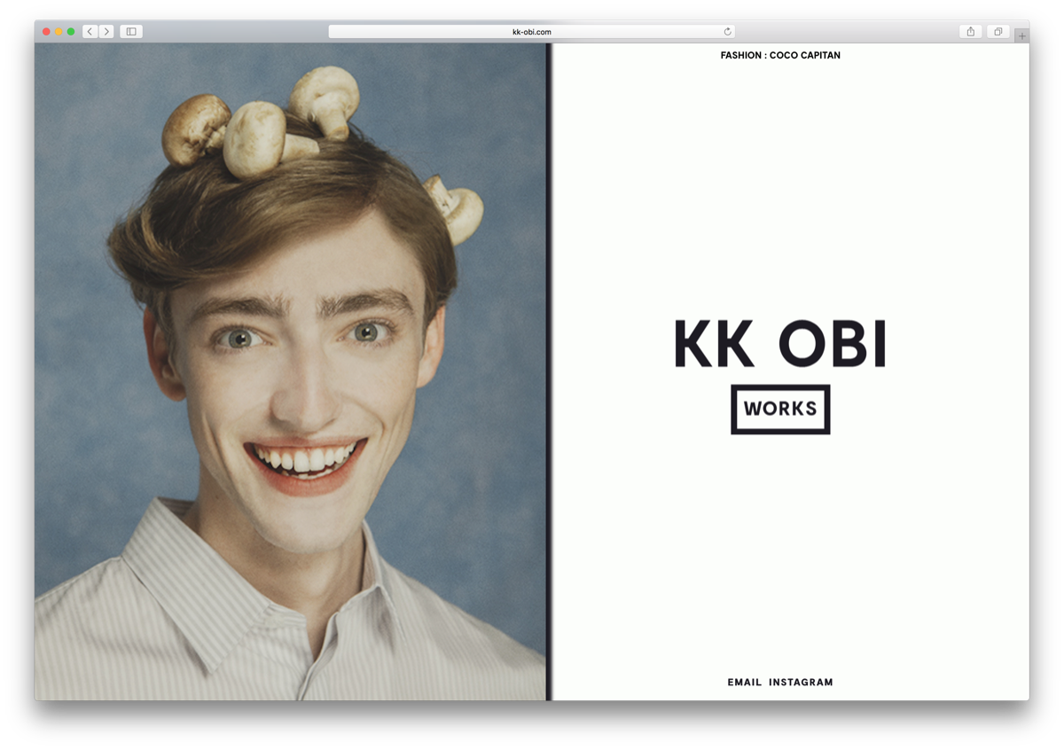This screenshot has height=750, width=1064.
Task: Click the kk-obi.com address bar
Action: [x=532, y=32]
